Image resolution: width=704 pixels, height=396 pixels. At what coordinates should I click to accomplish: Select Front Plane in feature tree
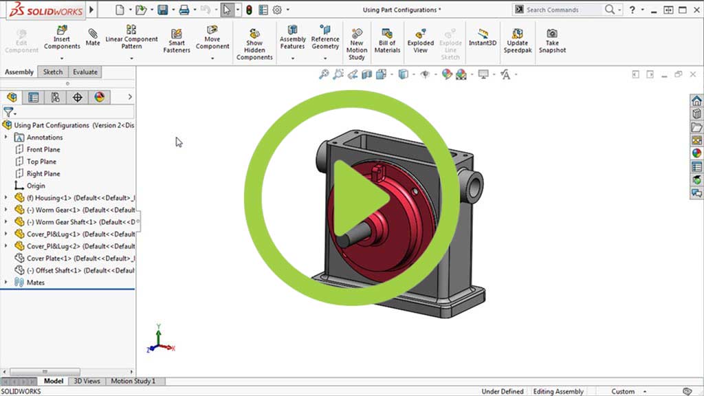click(43, 149)
